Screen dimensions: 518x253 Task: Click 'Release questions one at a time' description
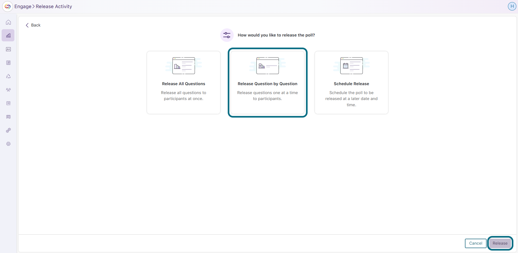pos(268,96)
